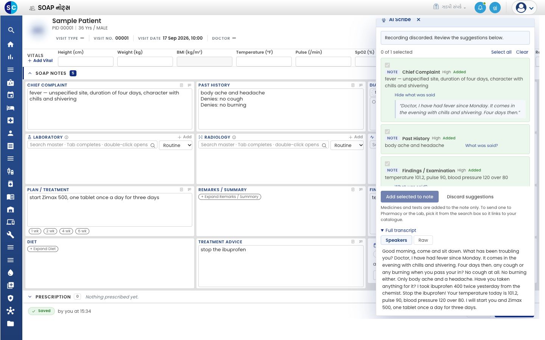Open the Laboratory Routine priority dropdown
Viewport: 545px width, 340px height.
pos(176,145)
